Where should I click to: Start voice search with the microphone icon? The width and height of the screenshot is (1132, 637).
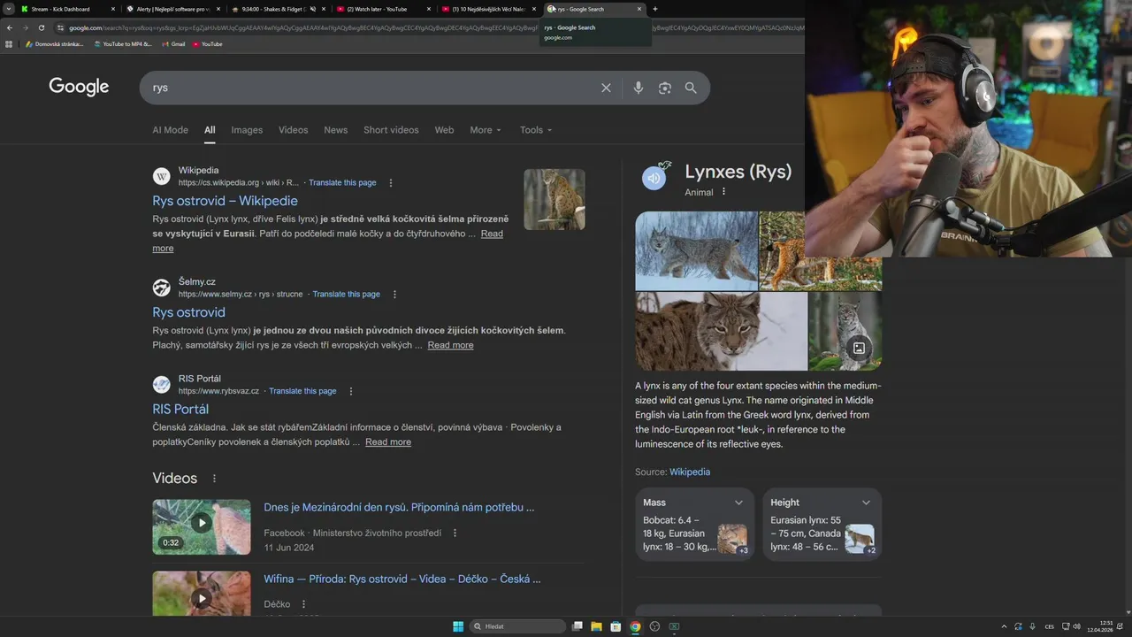click(639, 88)
